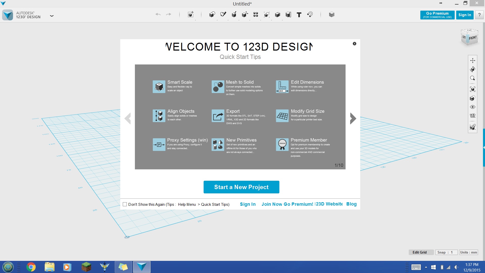This screenshot has width=485, height=273.
Task: Open the on-screen keyboard tray icon
Action: point(416,267)
